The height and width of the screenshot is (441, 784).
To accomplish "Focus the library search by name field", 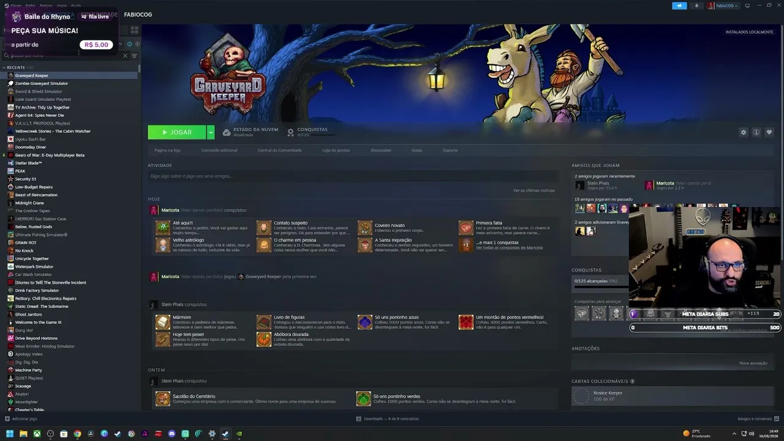I will [64, 56].
